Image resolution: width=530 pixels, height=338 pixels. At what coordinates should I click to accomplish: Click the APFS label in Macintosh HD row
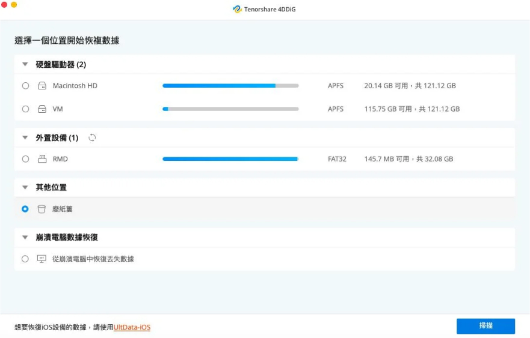tap(336, 86)
